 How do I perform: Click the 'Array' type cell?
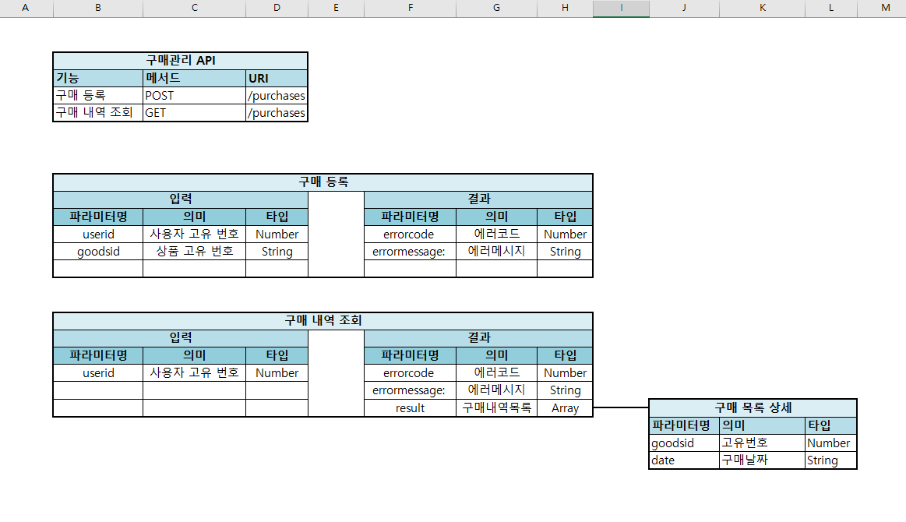(x=565, y=407)
